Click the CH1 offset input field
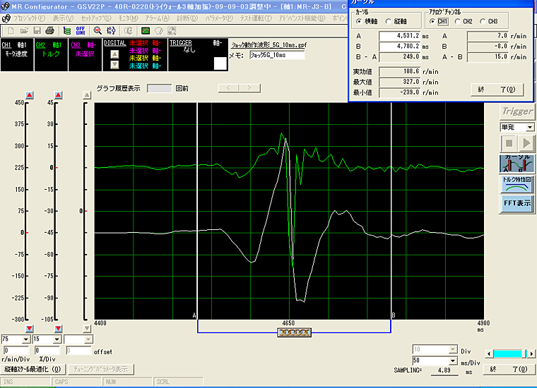The height and width of the screenshot is (388, 537). [16, 351]
